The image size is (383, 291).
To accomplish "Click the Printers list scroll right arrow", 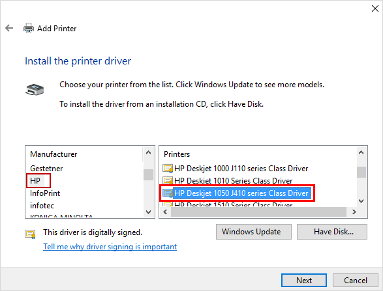I will click(354, 212).
